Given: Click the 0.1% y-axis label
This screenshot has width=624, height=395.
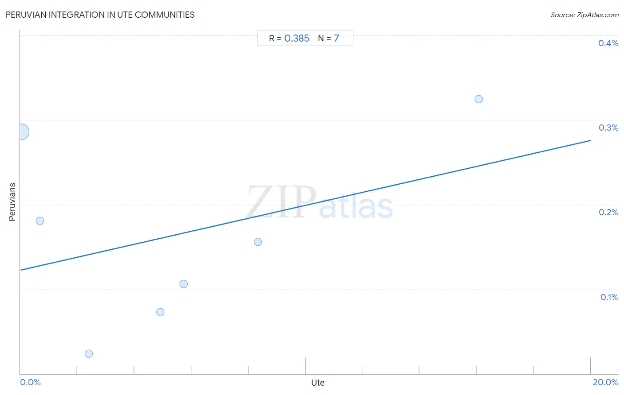Looking at the screenshot, I should pos(609,297).
